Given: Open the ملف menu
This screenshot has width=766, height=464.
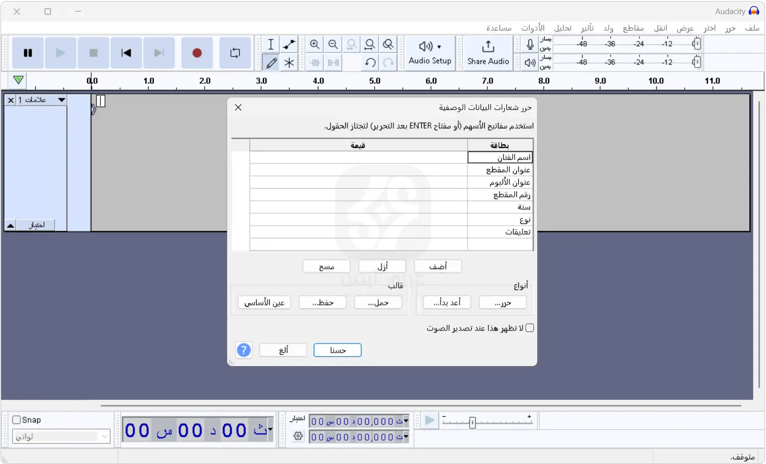Looking at the screenshot, I should 752,28.
